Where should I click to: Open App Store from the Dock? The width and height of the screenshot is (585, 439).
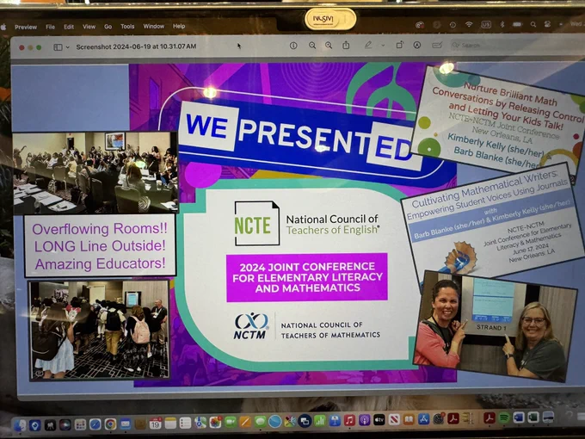point(424,419)
